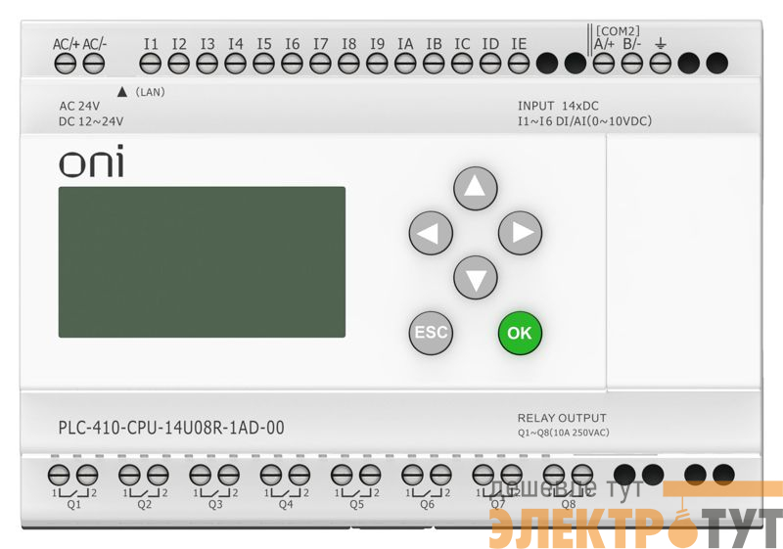Select the IC input terminal screw
The image size is (783, 549).
462,64
